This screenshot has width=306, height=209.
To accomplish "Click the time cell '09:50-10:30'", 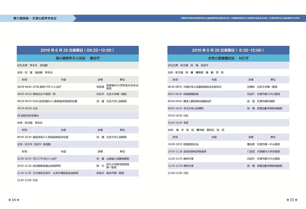I will click(25, 137).
